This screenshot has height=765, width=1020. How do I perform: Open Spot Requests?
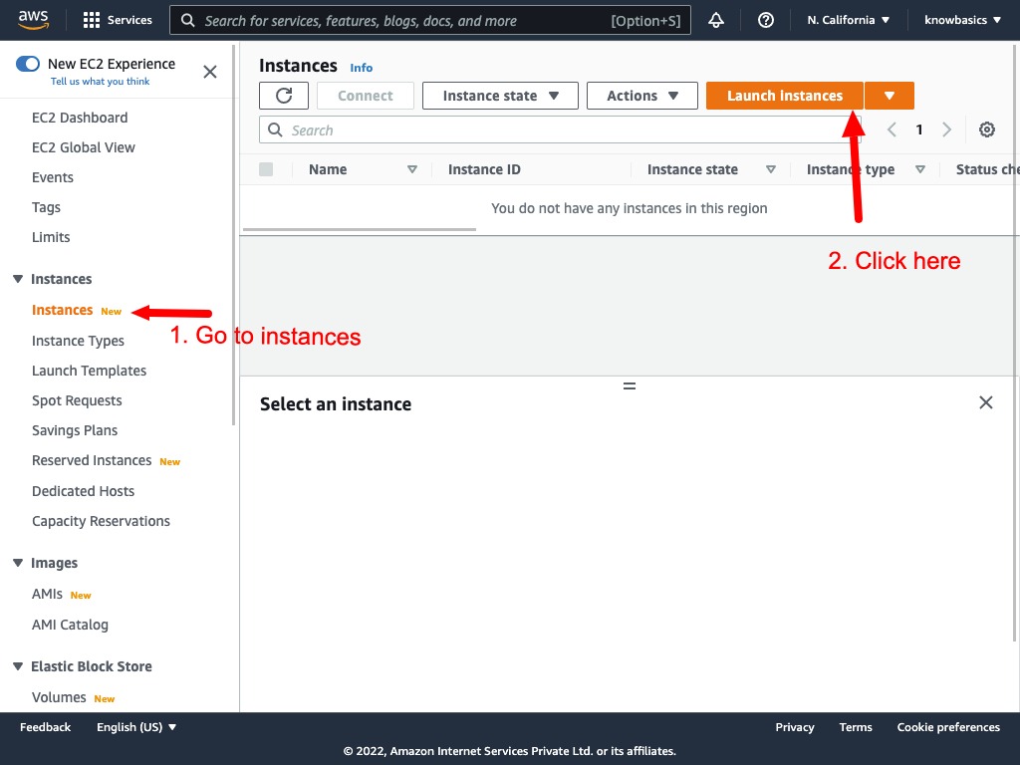(x=77, y=400)
